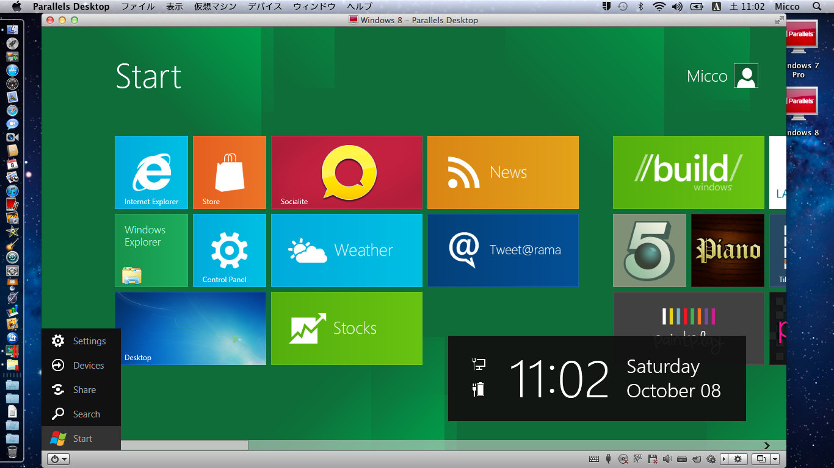This screenshot has width=834, height=468.
Task: Click the Start screen horizontal scrollbar thumb
Action: (x=184, y=445)
